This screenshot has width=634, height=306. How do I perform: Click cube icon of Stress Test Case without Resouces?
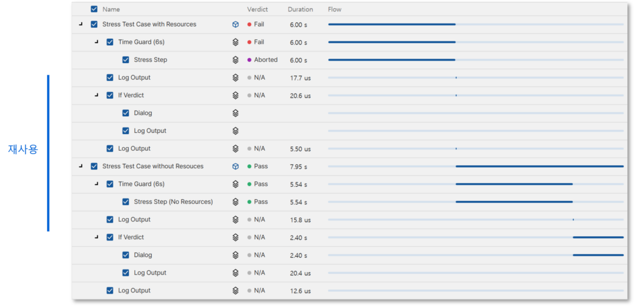[235, 166]
